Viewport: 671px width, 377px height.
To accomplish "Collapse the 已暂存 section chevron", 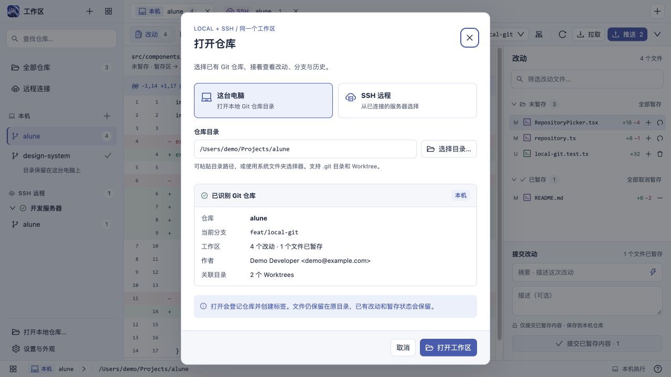I will click(x=514, y=180).
